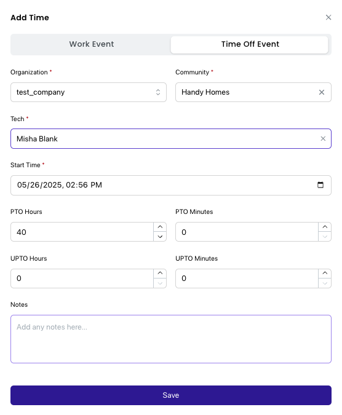Increase PTO Minutes with up arrow
This screenshot has width=342, height=415.
coord(325,227)
